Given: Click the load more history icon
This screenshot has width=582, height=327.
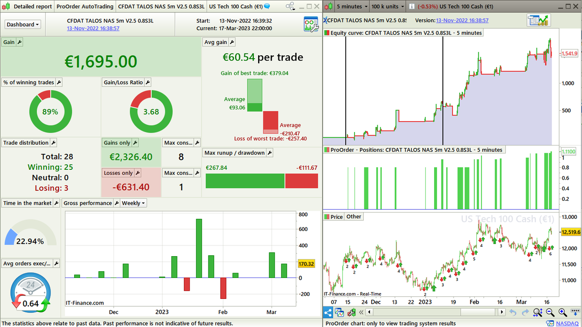Looking at the screenshot, I should [x=575, y=312].
